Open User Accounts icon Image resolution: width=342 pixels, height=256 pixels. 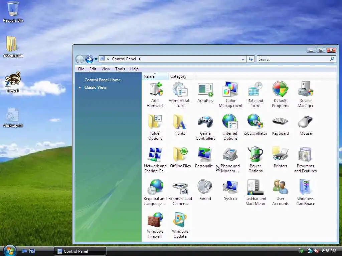click(280, 192)
